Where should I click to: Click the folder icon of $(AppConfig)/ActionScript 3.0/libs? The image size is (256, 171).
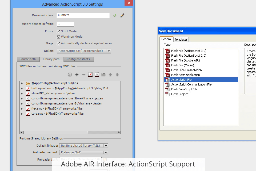pyautogui.click(x=28, y=83)
